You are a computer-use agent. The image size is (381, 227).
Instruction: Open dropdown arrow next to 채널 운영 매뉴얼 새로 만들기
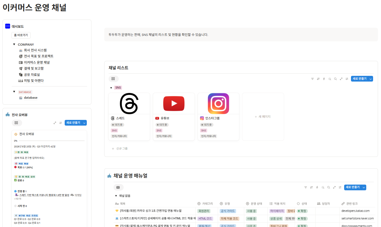coord(364,187)
